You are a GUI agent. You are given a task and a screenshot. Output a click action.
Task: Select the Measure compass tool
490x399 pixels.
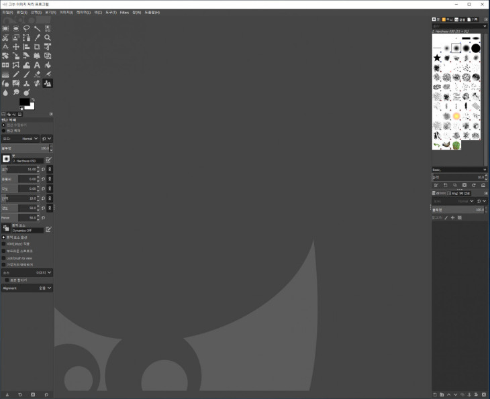(5, 47)
